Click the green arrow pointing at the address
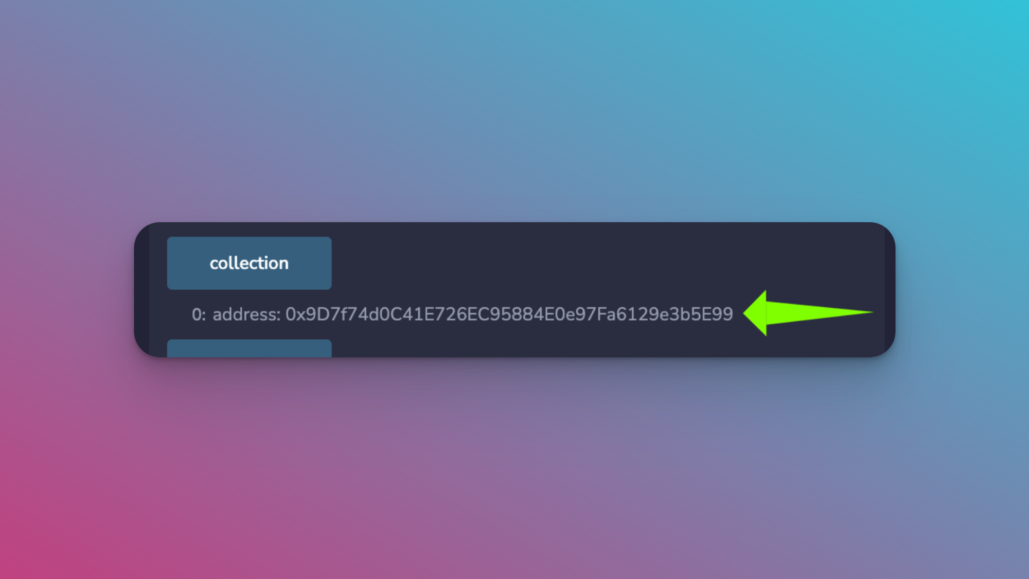Image resolution: width=1029 pixels, height=579 pixels. click(808, 313)
